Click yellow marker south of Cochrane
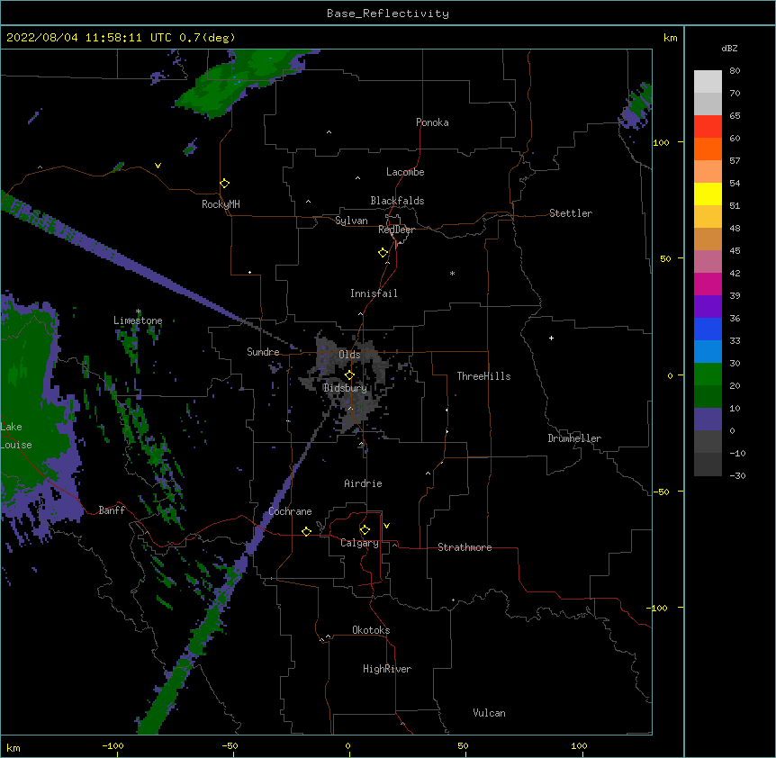This screenshot has width=776, height=758. point(306,531)
